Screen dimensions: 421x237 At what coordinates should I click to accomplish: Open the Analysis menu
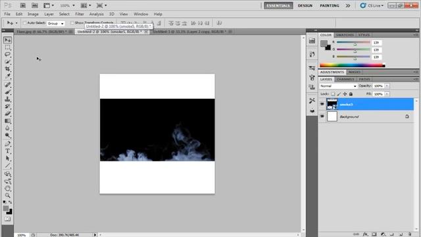pos(97,14)
